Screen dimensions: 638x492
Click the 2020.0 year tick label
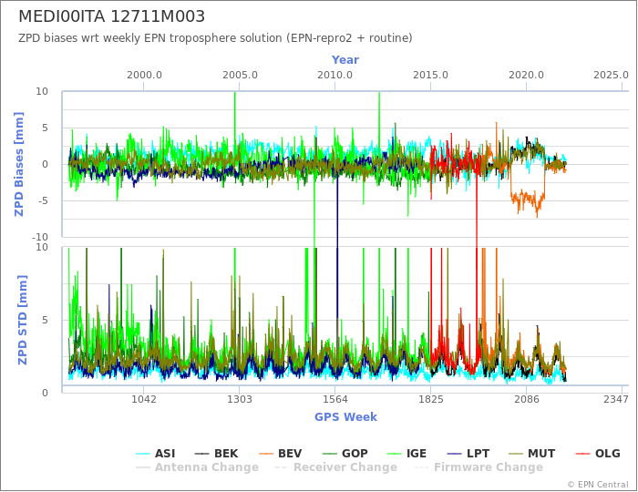click(526, 76)
